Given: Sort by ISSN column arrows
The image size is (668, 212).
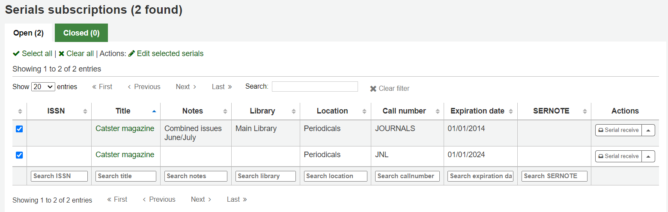Looking at the screenshot, I should click(x=85, y=111).
